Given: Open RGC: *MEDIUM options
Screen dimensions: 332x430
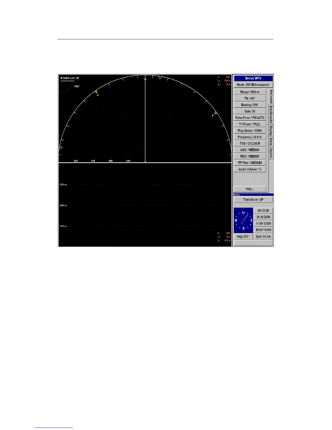Looking at the screenshot, I should [x=250, y=156].
